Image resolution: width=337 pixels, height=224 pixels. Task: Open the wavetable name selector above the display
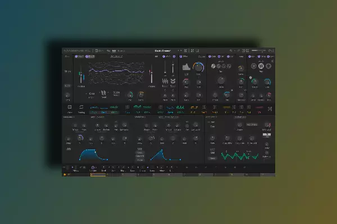[116, 57]
